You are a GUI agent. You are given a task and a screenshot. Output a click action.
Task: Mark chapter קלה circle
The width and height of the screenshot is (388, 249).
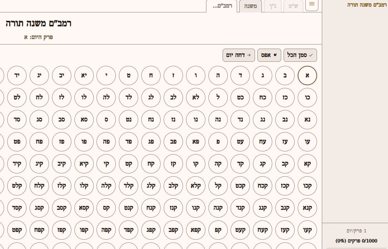(106, 186)
